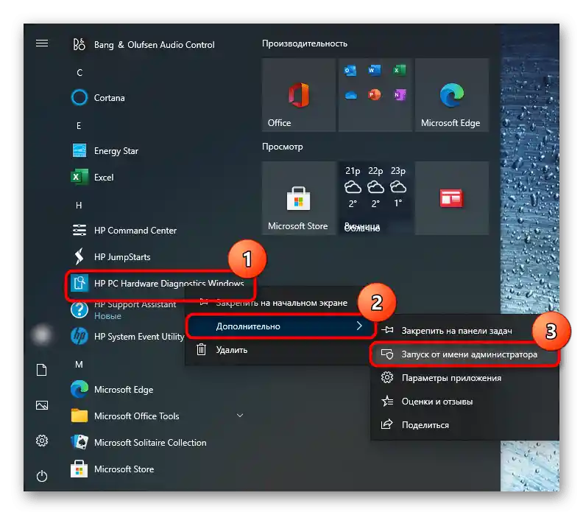Screen dimensions: 583x515
Task: Open OneDrive icon in Office group tile
Action: pyautogui.click(x=350, y=96)
